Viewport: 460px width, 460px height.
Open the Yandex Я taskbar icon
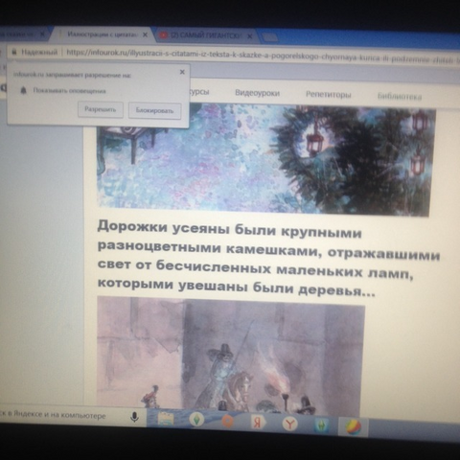click(x=258, y=423)
